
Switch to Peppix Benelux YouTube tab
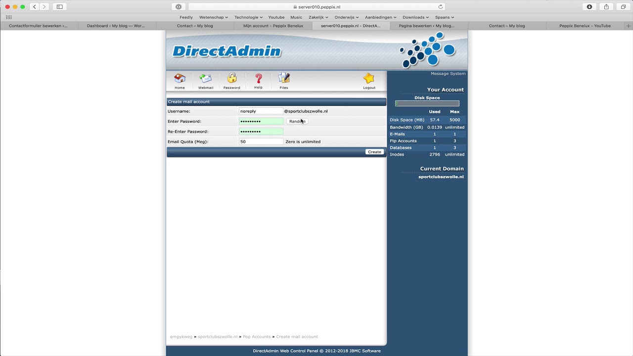pos(585,26)
